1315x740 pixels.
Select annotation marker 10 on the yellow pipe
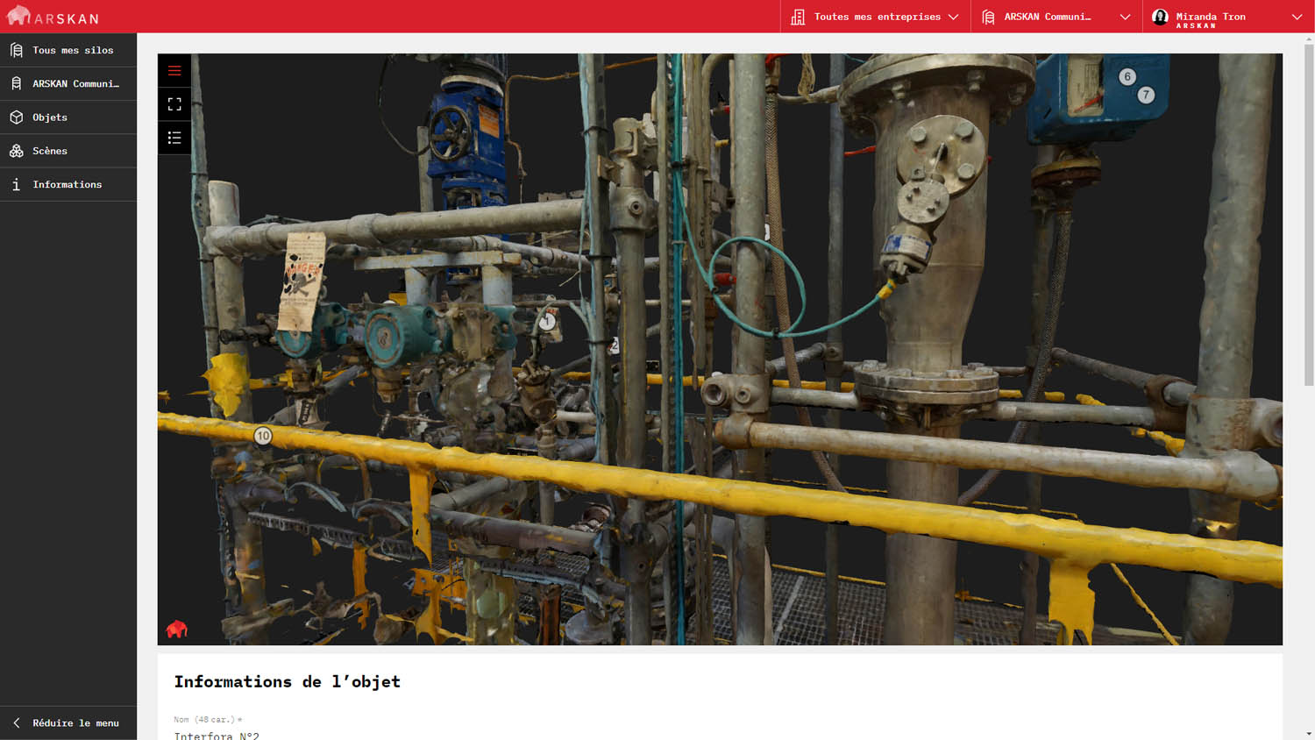click(263, 435)
